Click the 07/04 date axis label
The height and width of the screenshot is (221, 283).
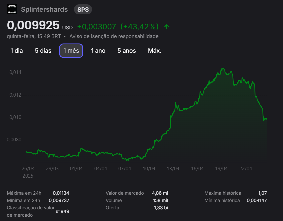(x=125, y=169)
